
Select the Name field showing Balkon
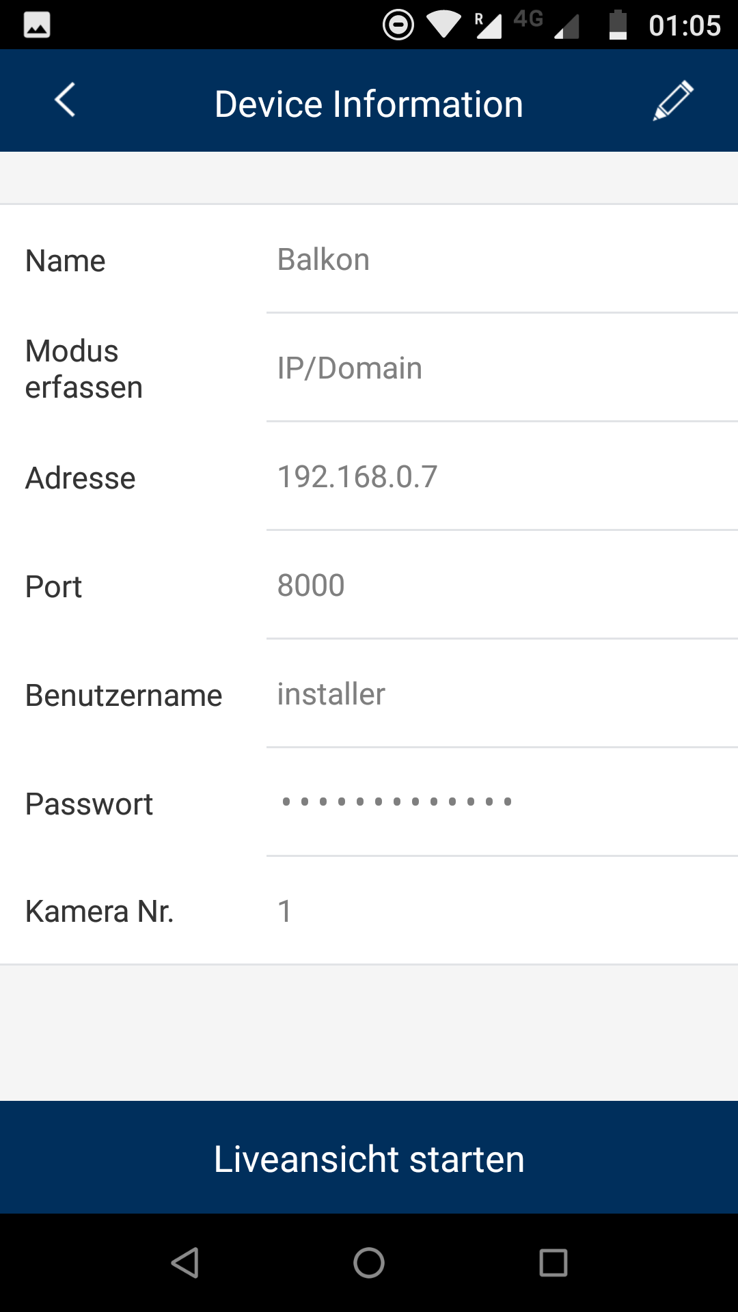click(502, 260)
